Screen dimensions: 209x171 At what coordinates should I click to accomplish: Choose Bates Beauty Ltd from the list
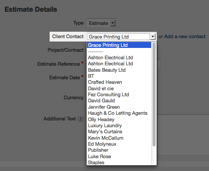tap(119, 70)
